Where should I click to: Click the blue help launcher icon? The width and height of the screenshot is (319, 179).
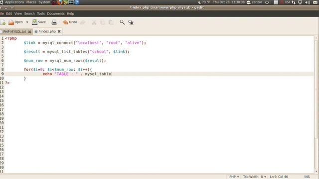[x=77, y=2]
